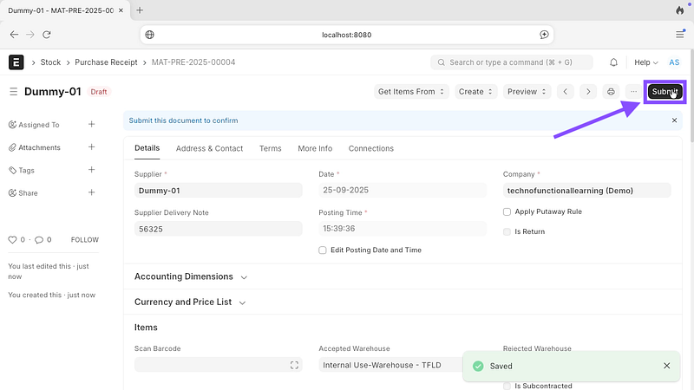Toggle the sidebar hamburger icon
The width and height of the screenshot is (694, 390).
click(13, 92)
